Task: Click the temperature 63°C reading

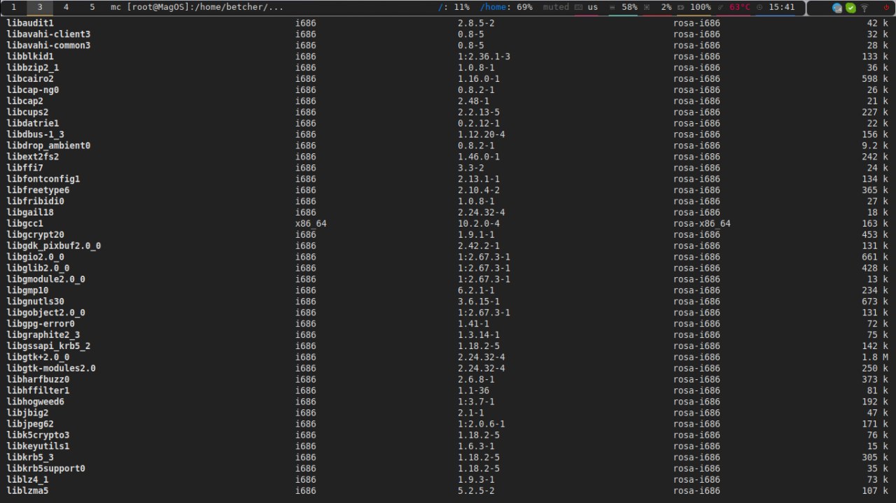Action: click(x=740, y=7)
